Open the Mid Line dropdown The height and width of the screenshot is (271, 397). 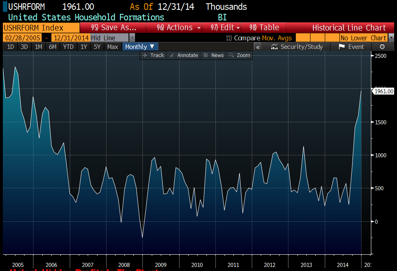[132, 38]
